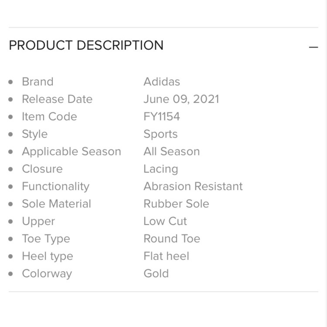Select the Colorway label

(47, 273)
